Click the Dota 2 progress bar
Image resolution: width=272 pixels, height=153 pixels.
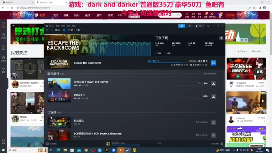[x=192, y=98]
